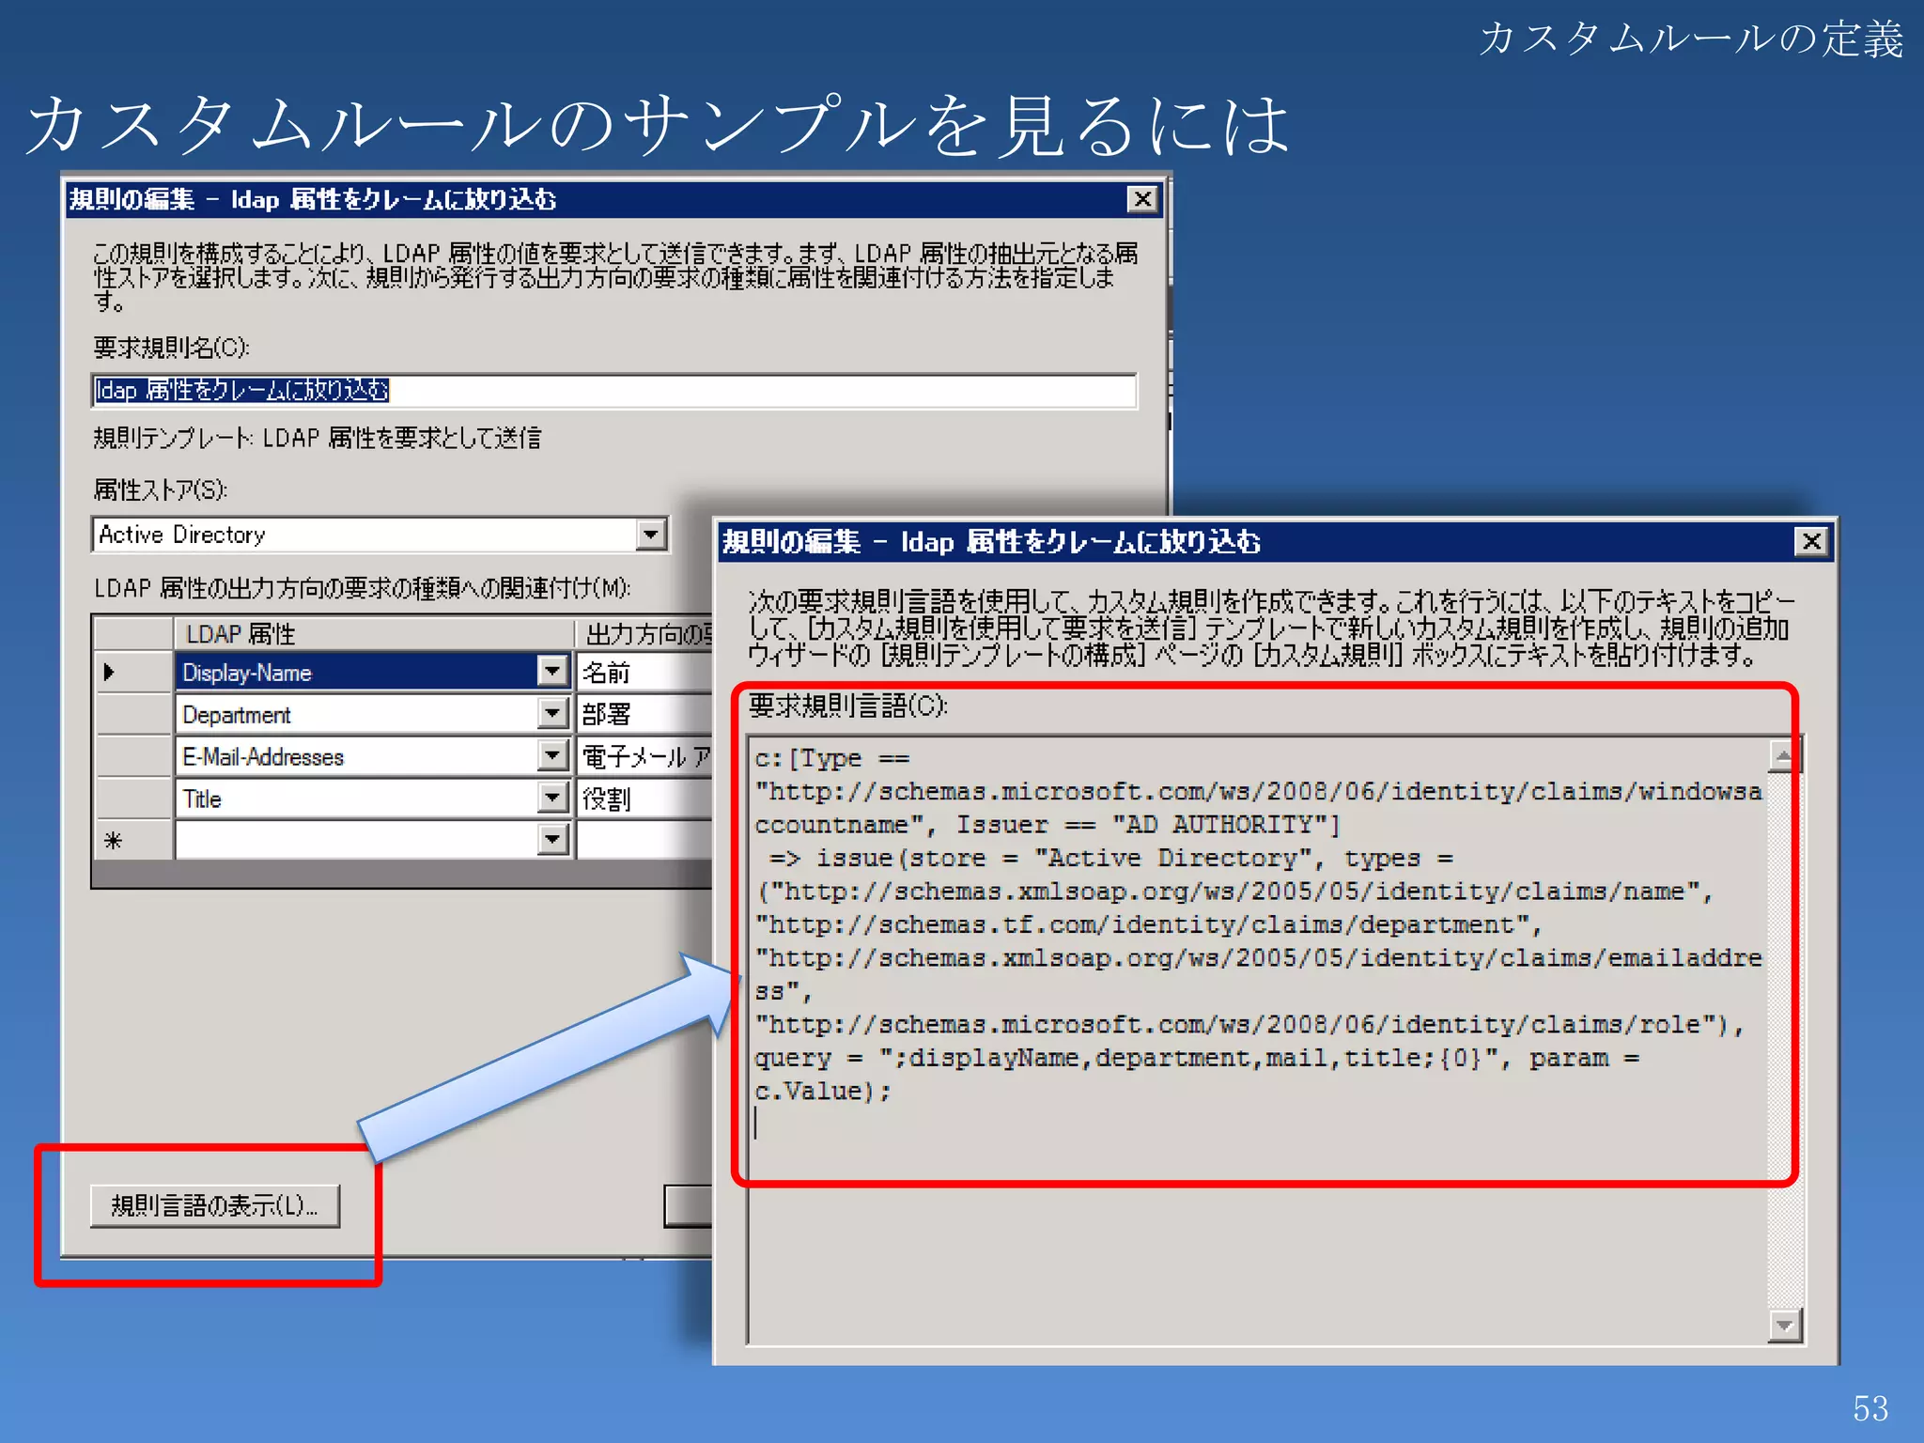Image resolution: width=1924 pixels, height=1443 pixels.
Task: Expand the Display-Name LDAP attribute dropdown
Action: 553,672
